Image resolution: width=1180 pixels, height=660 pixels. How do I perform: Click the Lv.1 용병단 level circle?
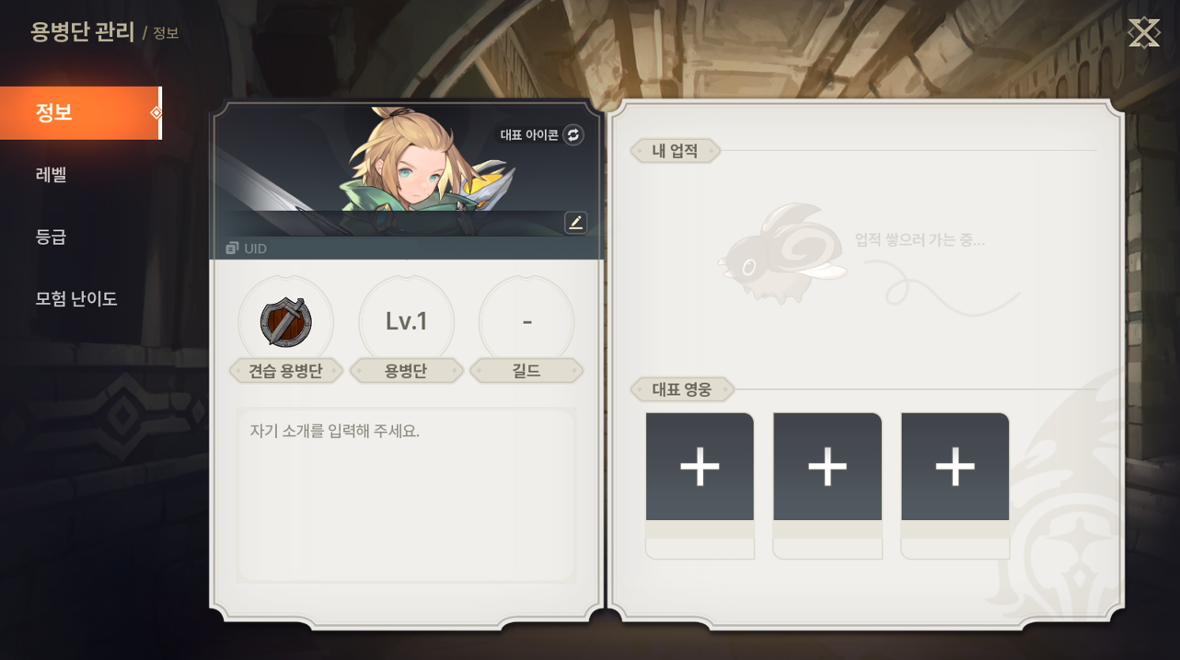pos(406,322)
